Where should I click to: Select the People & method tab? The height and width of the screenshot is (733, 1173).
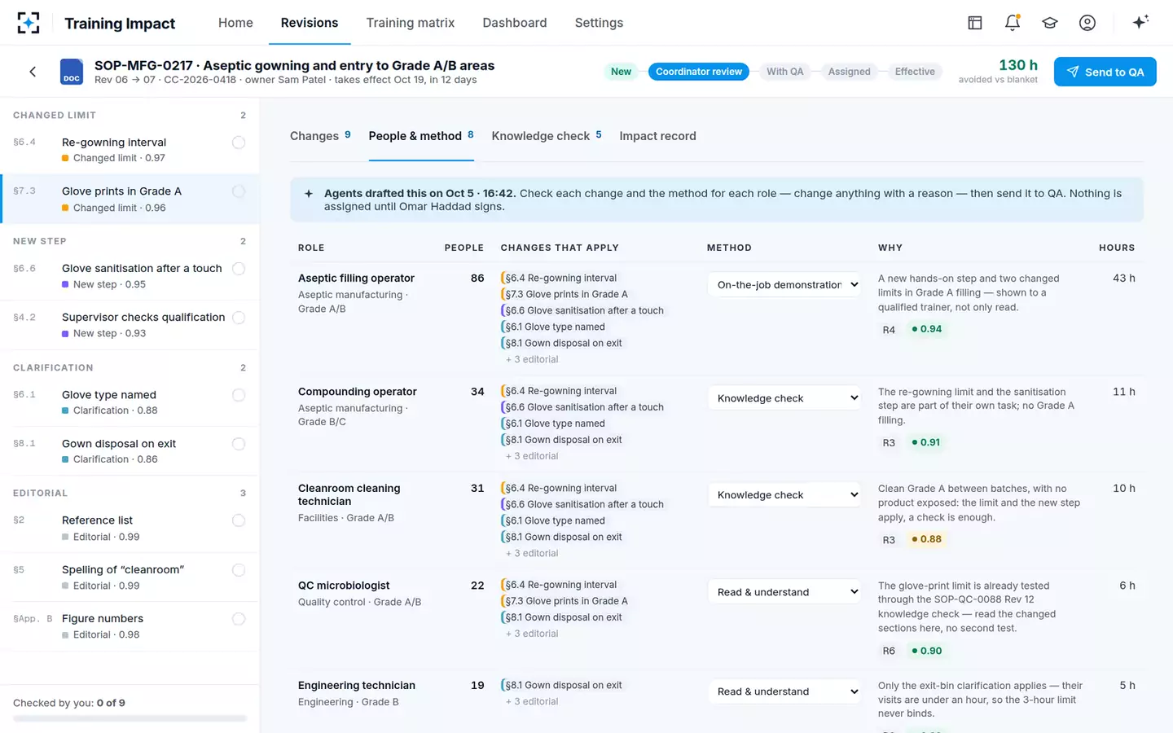[421, 136]
